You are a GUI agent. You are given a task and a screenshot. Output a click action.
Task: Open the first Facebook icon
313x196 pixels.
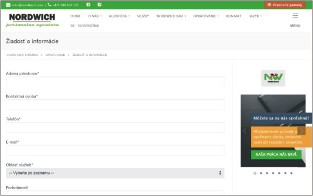pyautogui.click(x=88, y=5)
